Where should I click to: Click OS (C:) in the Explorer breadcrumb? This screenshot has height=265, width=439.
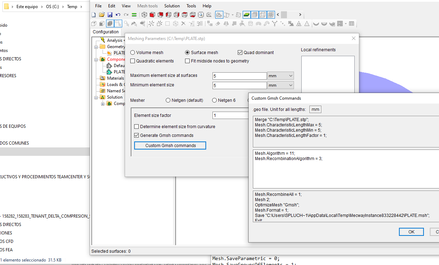click(x=52, y=7)
